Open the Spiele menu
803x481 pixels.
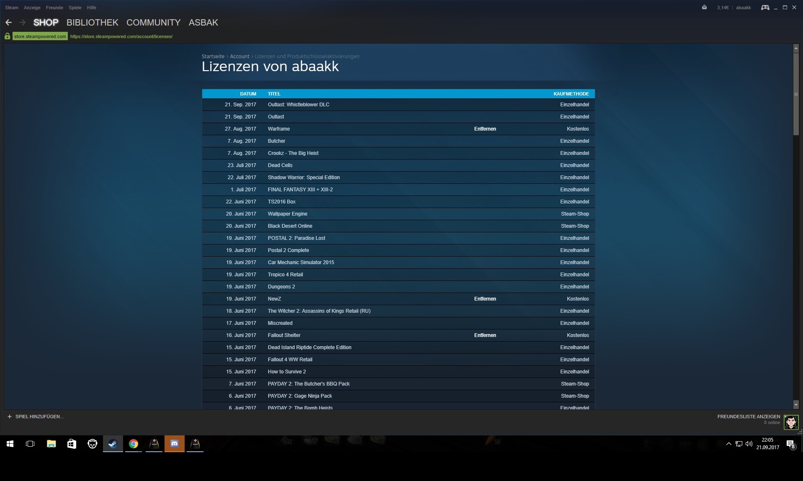click(x=75, y=8)
